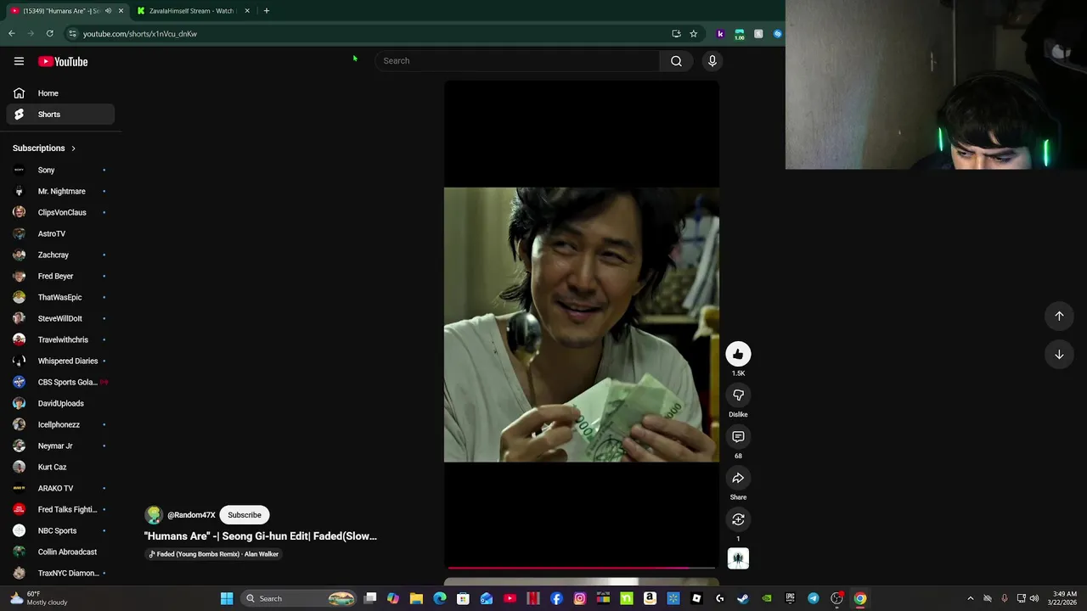Open the sound thumbnail below Remix
The height and width of the screenshot is (611, 1087).
click(x=738, y=558)
